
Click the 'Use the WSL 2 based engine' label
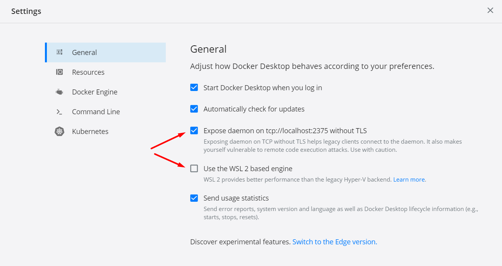click(x=248, y=168)
